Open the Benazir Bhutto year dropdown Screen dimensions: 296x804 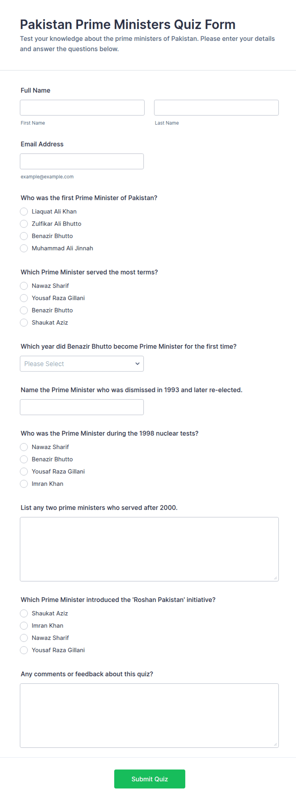point(82,364)
